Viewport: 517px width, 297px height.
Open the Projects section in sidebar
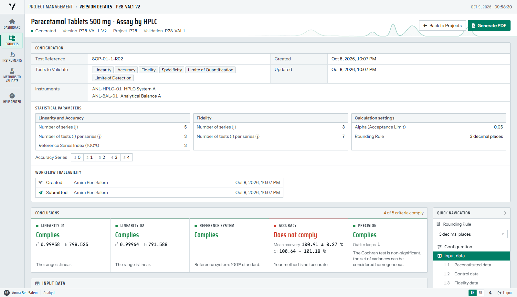[x=12, y=40]
